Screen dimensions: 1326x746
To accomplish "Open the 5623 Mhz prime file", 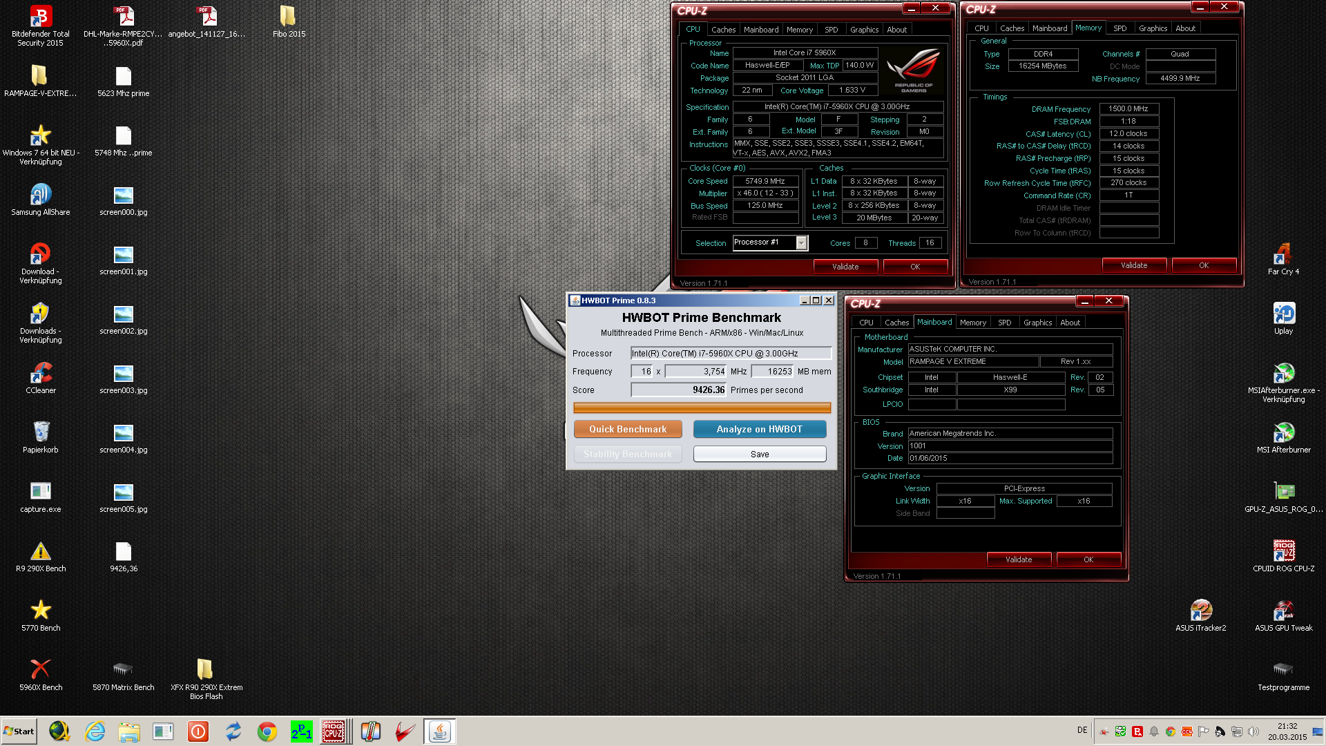I will point(123,81).
